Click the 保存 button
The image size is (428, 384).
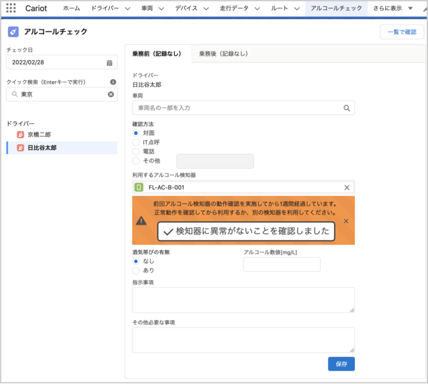(341, 364)
